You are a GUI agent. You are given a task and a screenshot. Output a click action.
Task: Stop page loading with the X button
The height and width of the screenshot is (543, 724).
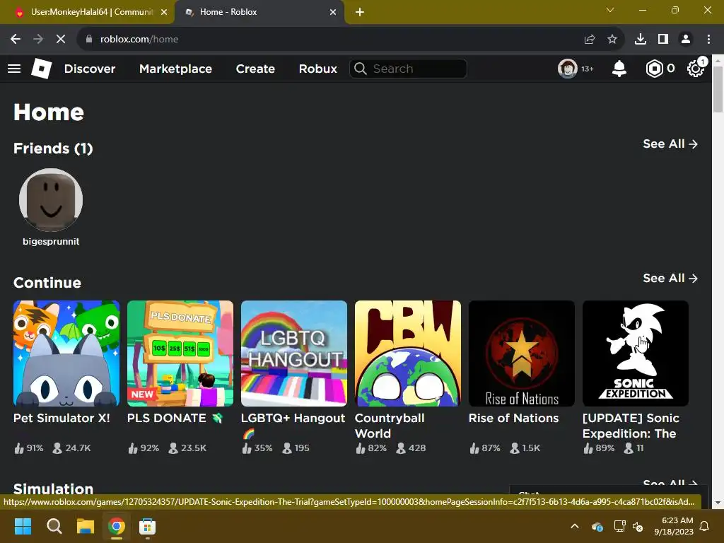61,40
